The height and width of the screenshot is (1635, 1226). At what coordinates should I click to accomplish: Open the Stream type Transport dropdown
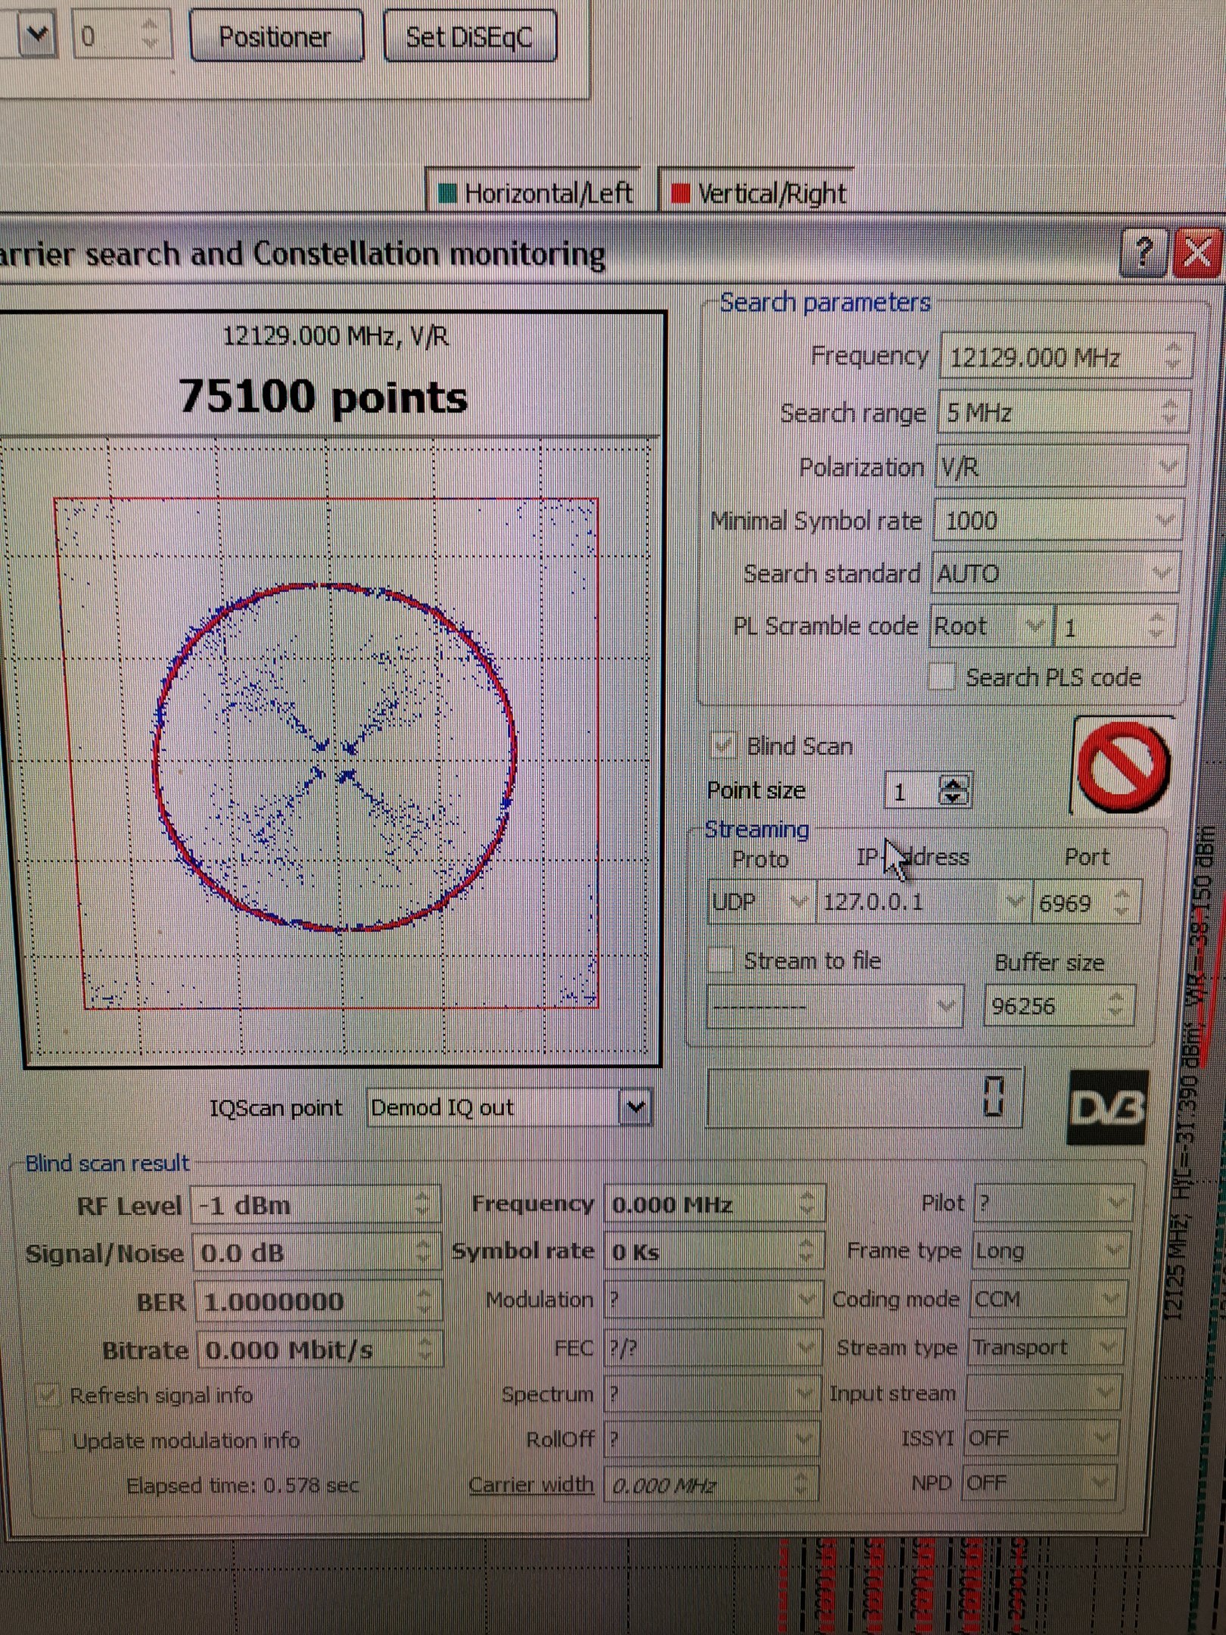(1045, 1347)
